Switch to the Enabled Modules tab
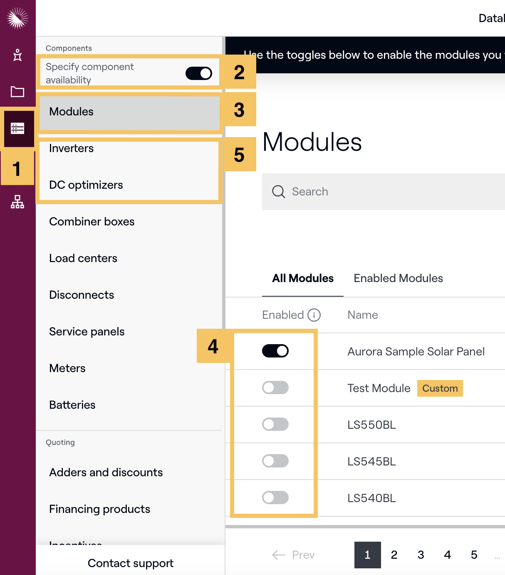 pyautogui.click(x=398, y=278)
